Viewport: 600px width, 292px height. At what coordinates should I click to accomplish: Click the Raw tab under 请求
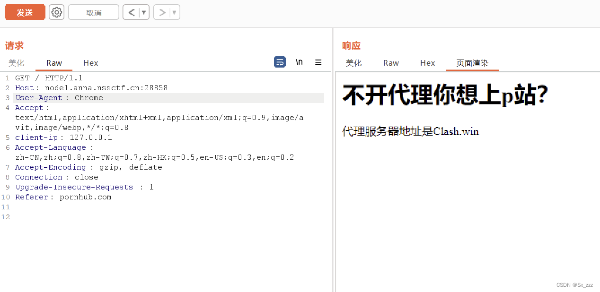coord(53,63)
